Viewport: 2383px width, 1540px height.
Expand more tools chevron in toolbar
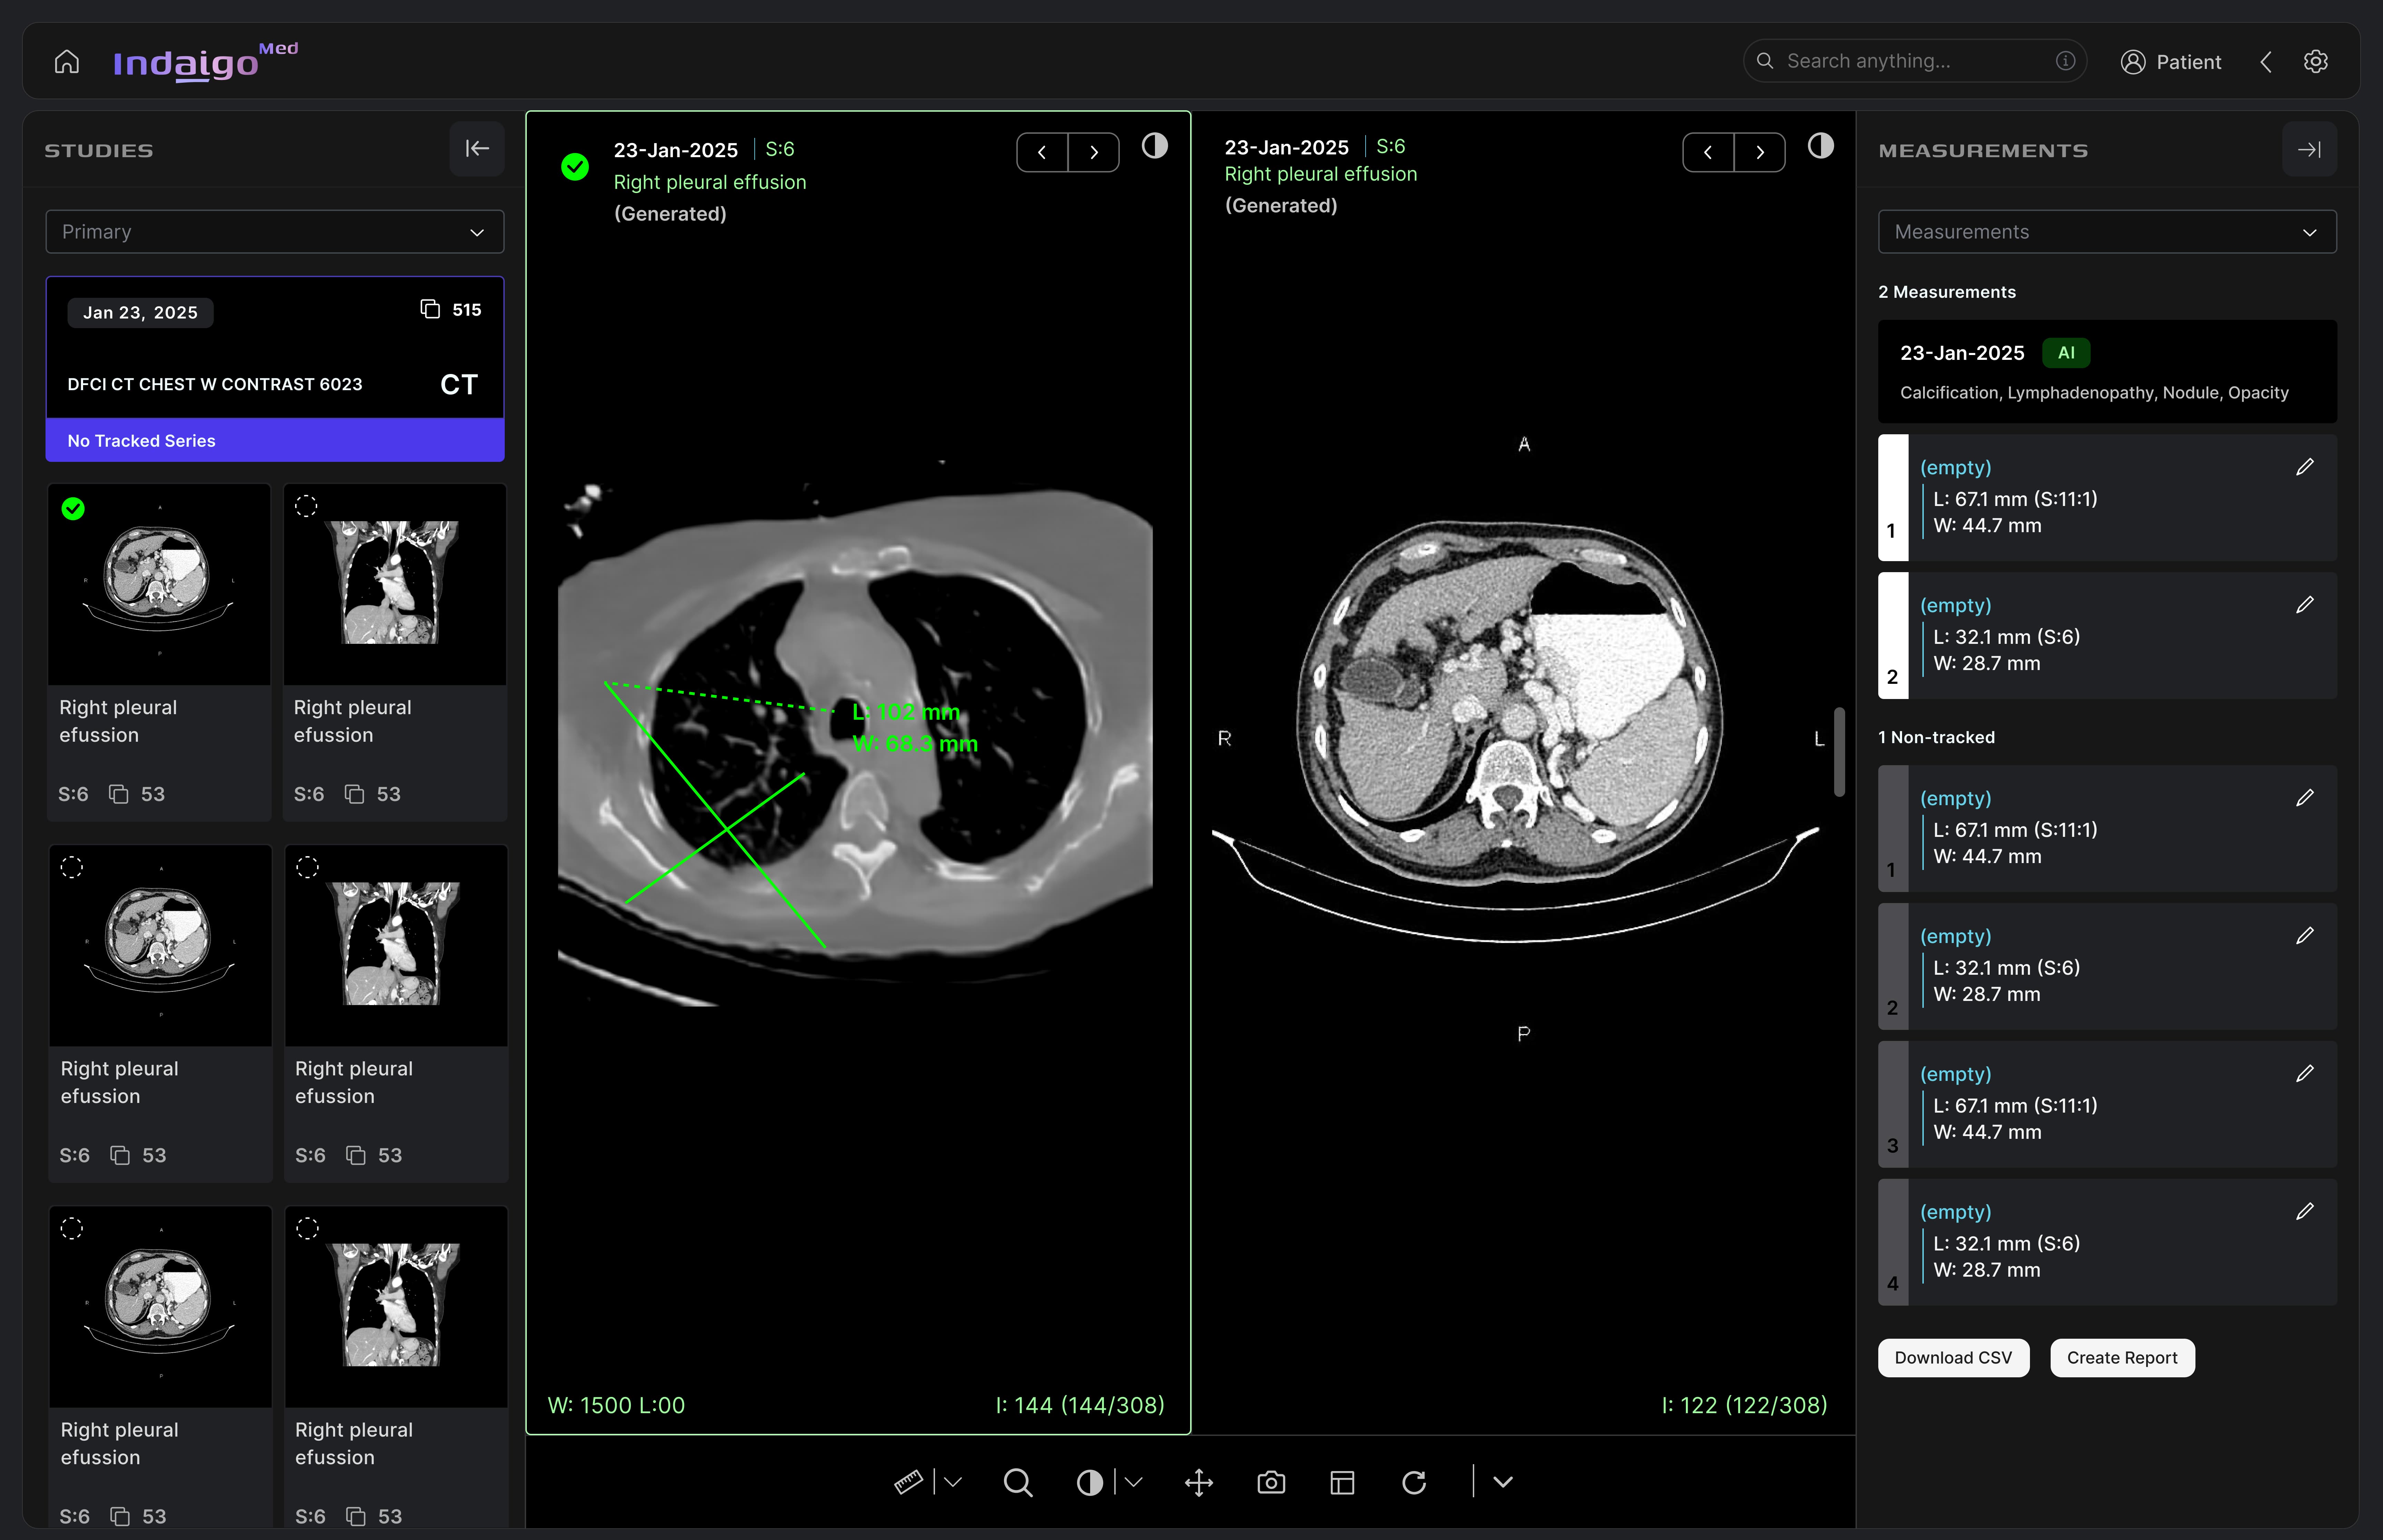point(1503,1482)
